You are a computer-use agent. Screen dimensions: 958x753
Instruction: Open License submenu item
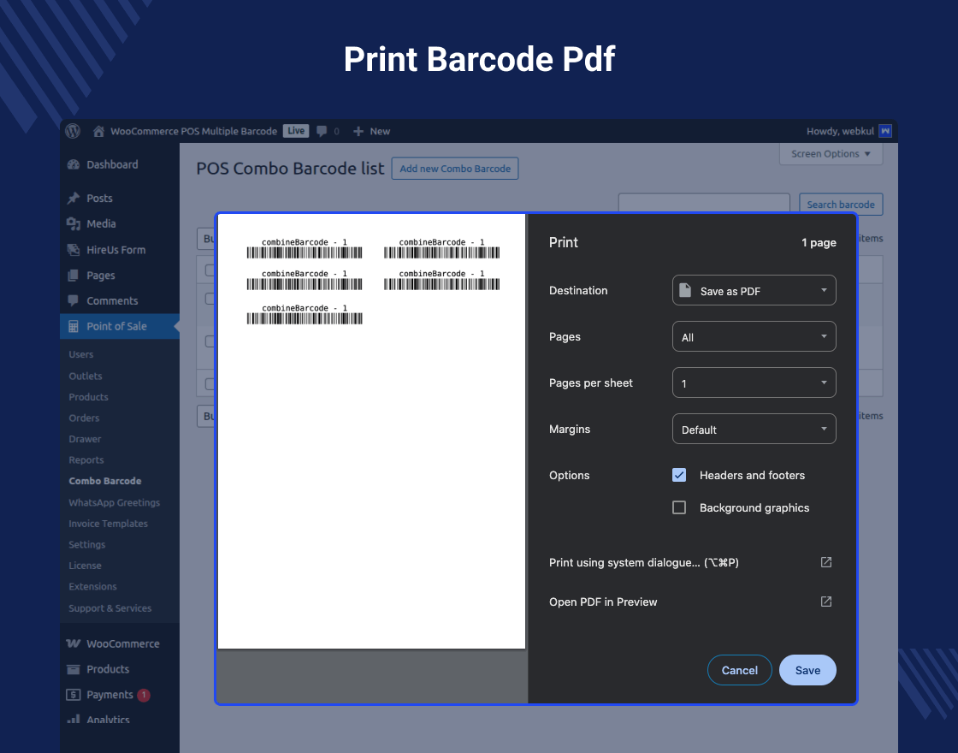85,566
